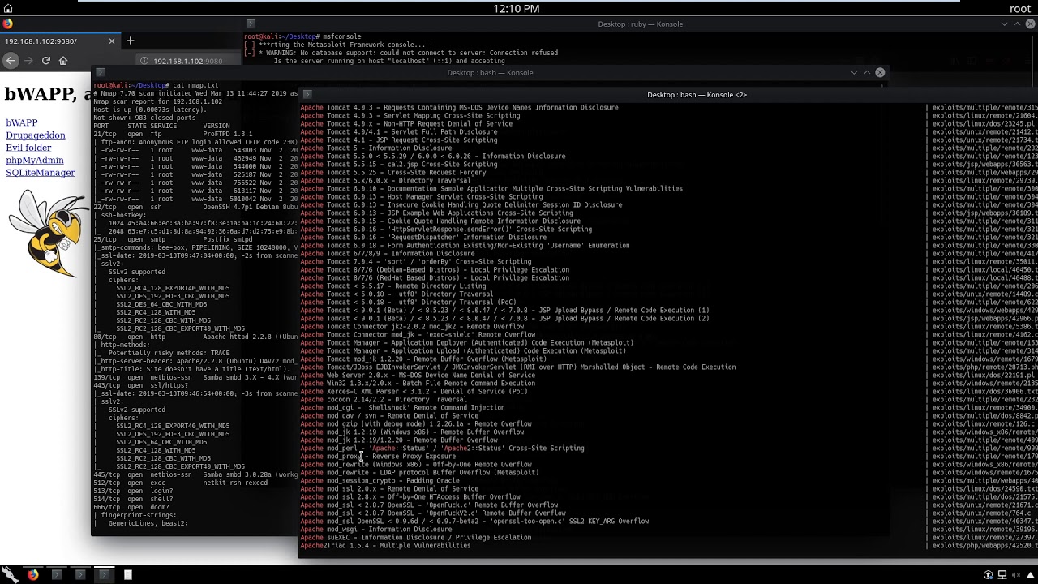Close the 192.168.1.102:9080 browser tab
Viewport: 1038px width, 584px height.
point(112,41)
